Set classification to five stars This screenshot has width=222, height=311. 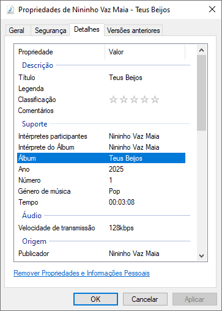[155, 100]
